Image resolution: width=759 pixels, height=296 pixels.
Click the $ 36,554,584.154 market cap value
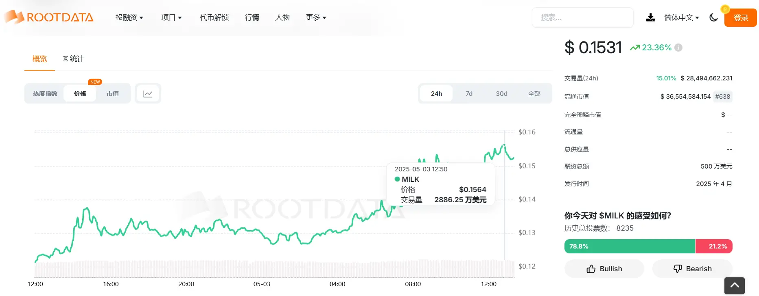(x=685, y=97)
